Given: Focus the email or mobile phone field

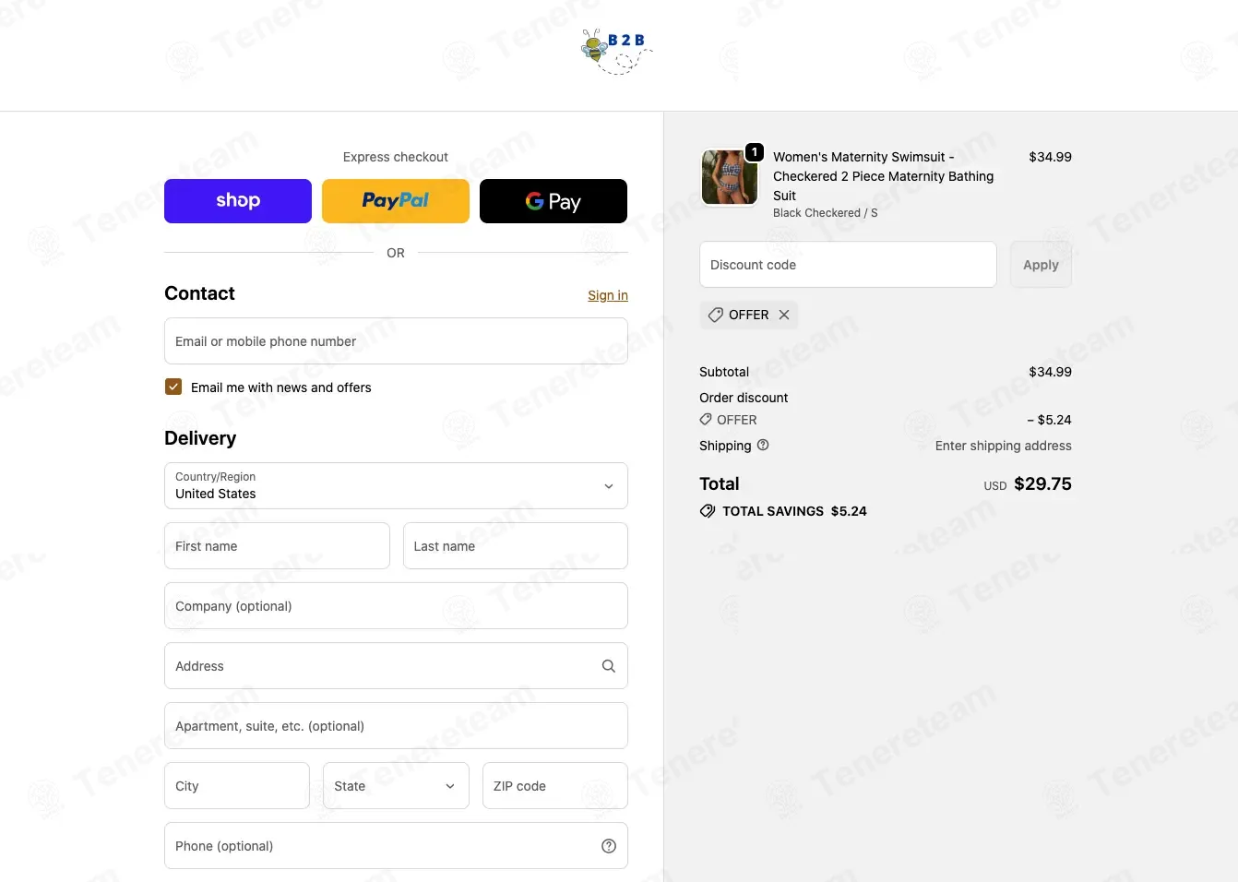Looking at the screenshot, I should coord(396,341).
